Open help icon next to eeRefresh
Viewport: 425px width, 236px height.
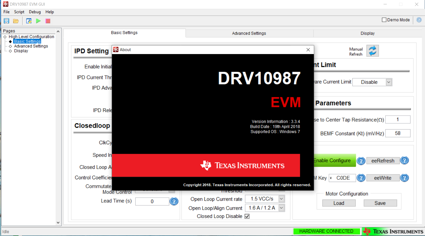click(x=404, y=160)
